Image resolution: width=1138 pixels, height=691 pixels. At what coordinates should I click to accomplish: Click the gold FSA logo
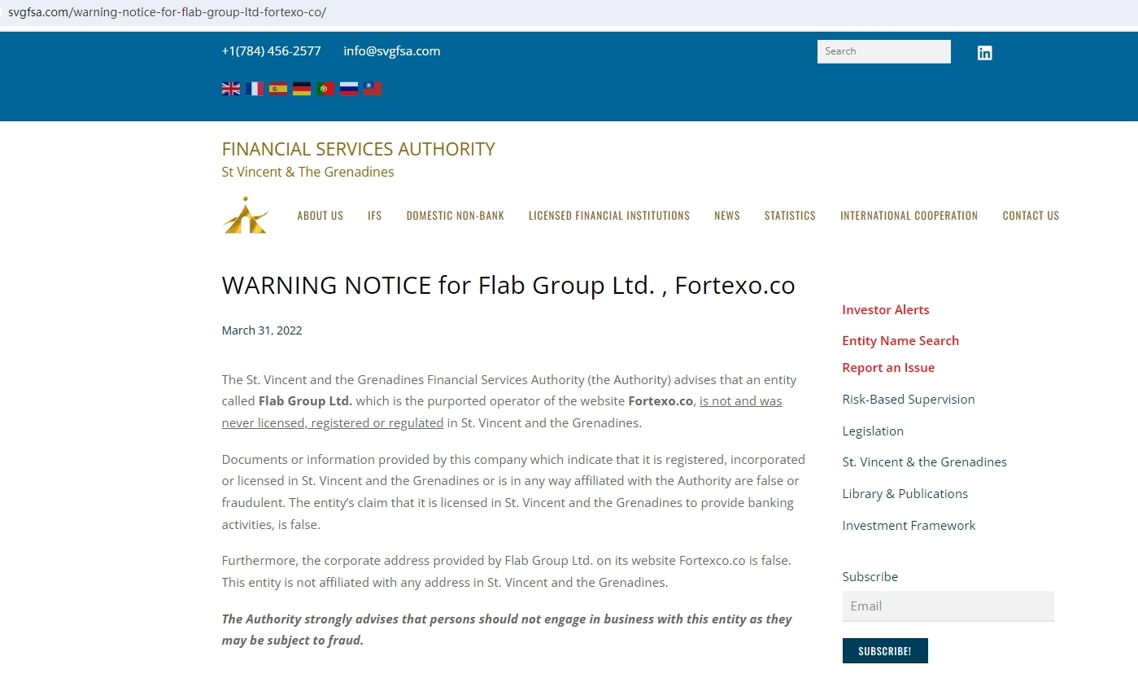click(245, 216)
